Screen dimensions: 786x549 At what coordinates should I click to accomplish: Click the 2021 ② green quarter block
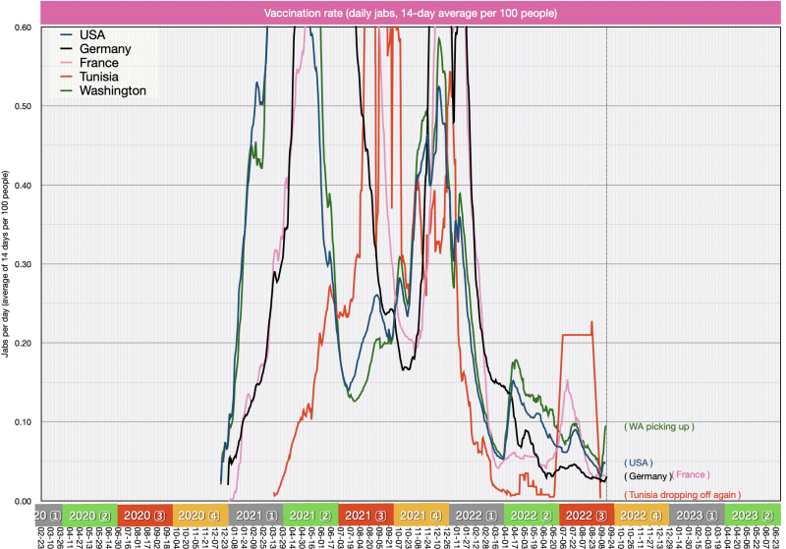[310, 515]
